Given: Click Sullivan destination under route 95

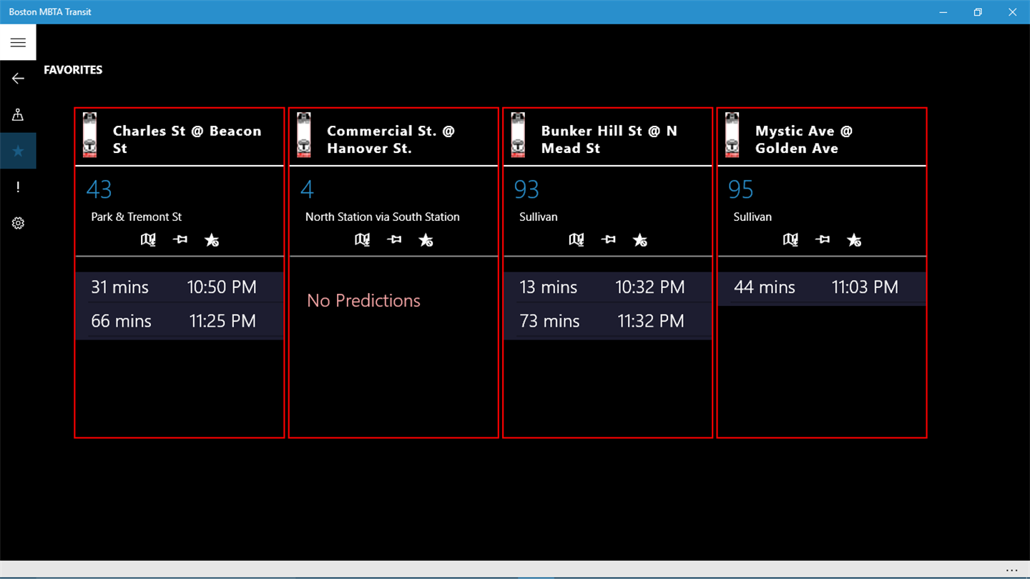Looking at the screenshot, I should click(x=752, y=217).
